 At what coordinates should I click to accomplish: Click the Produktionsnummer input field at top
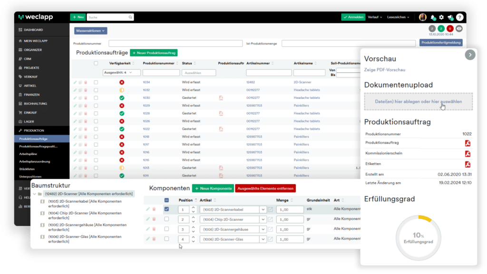tap(175, 43)
